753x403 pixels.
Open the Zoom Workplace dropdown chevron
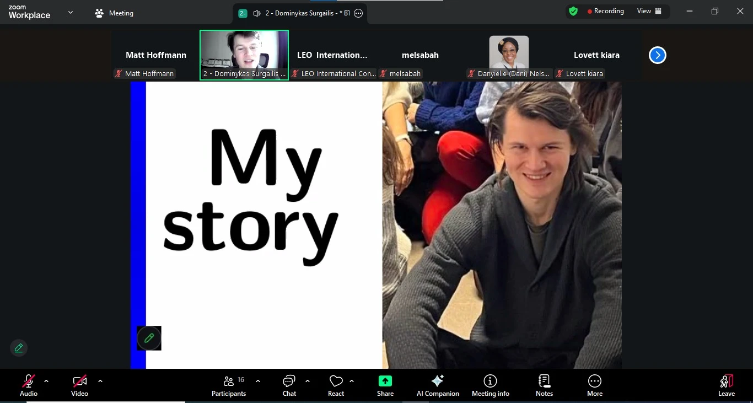pyautogui.click(x=70, y=13)
